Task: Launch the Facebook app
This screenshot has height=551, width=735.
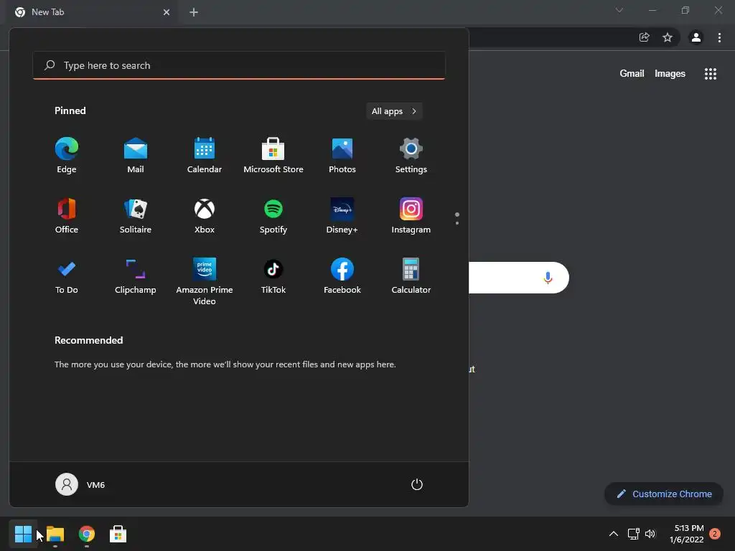Action: 342,276
